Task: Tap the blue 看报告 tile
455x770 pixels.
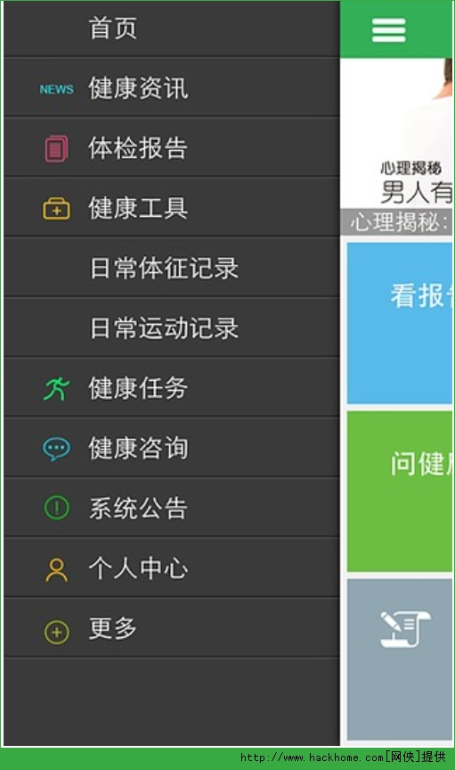Action: click(x=400, y=323)
